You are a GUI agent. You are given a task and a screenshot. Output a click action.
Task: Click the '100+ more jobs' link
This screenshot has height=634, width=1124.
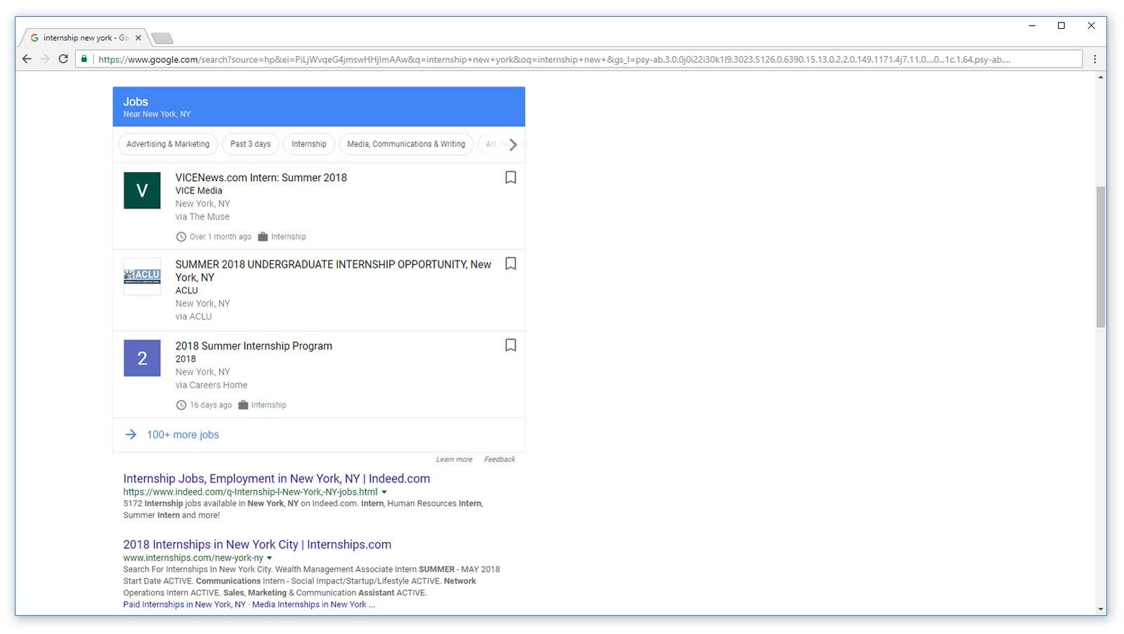click(183, 435)
